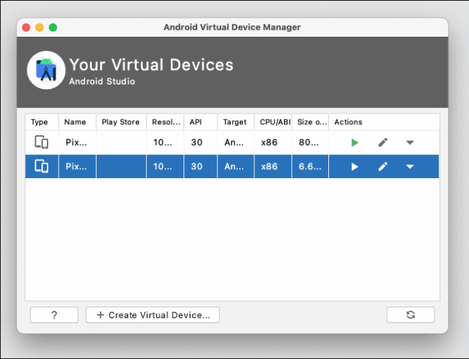Select device type icon in highlighted row
This screenshot has width=469, height=359.
pyautogui.click(x=41, y=166)
